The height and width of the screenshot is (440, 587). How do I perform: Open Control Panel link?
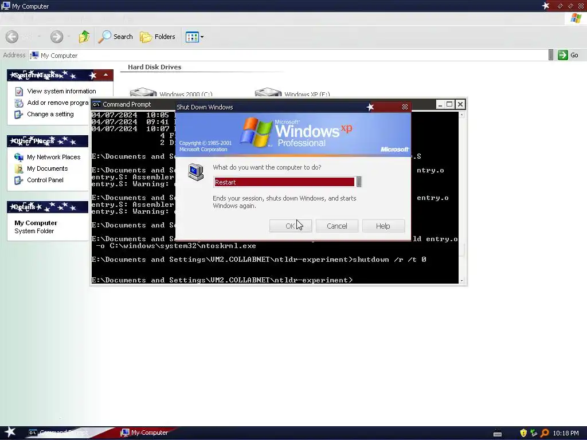45,180
